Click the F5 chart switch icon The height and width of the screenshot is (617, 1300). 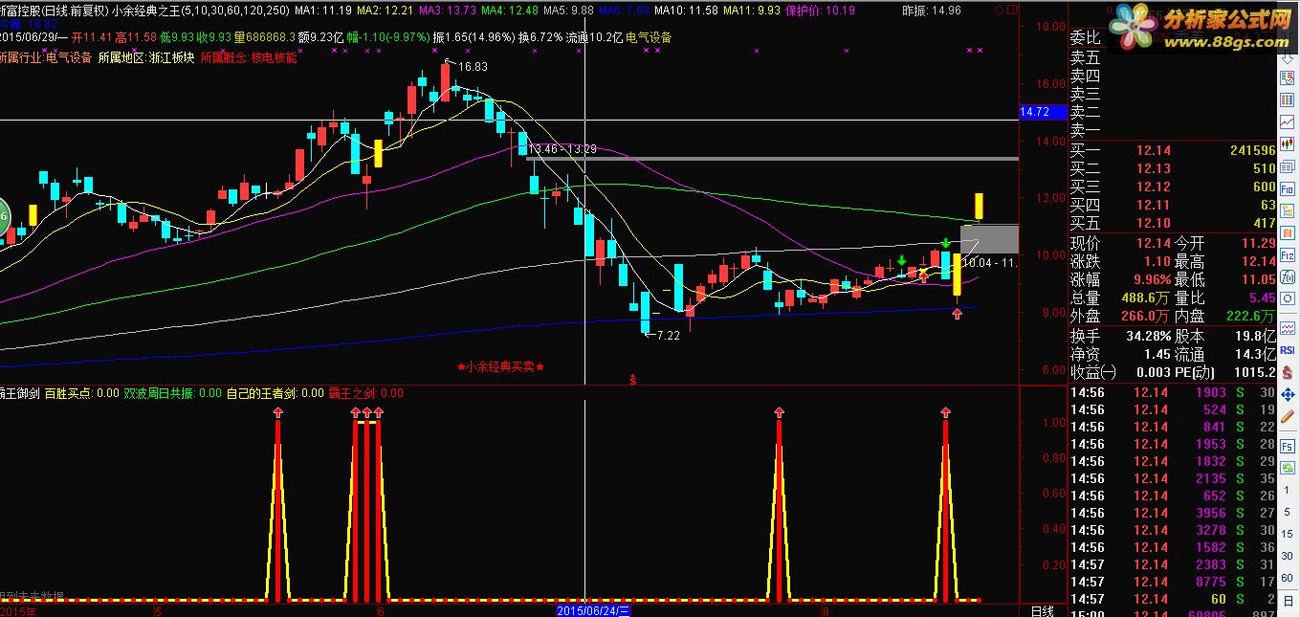pos(1288,447)
